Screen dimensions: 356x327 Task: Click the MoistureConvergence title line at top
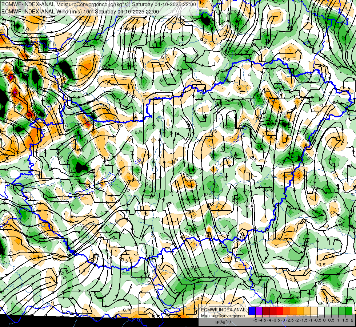point(99,4)
